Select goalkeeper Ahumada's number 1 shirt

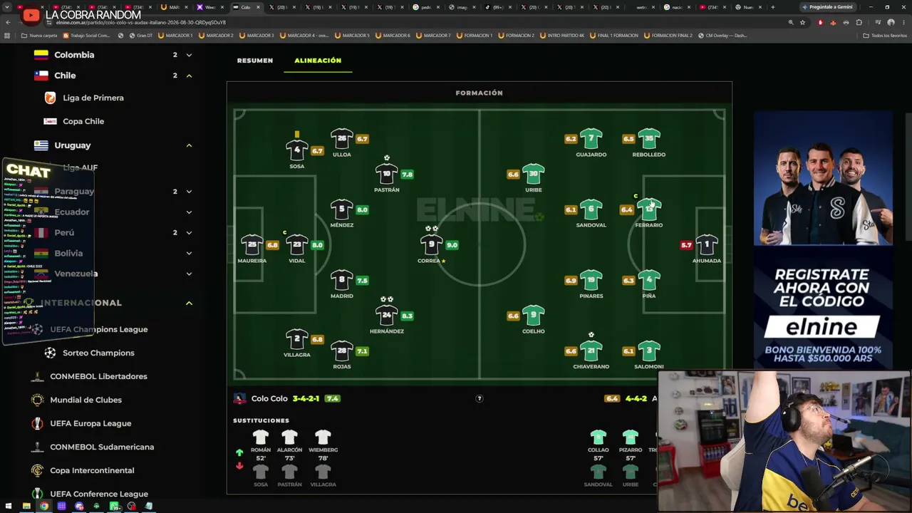tap(707, 244)
